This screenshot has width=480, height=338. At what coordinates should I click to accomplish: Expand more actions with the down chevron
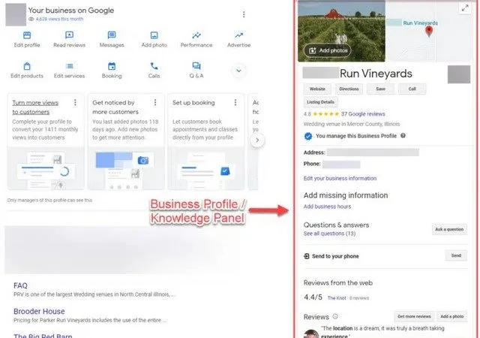[238, 71]
